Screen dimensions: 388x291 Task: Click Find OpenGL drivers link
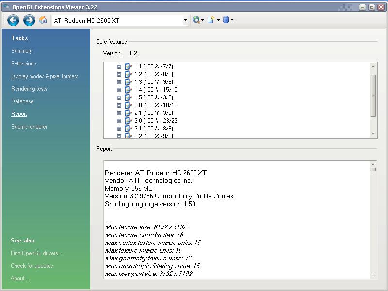37,253
